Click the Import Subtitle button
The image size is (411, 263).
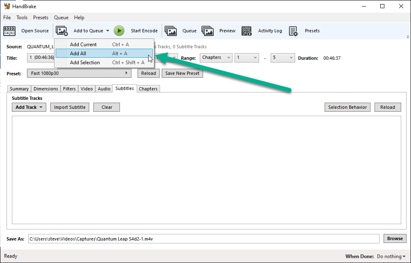click(70, 107)
